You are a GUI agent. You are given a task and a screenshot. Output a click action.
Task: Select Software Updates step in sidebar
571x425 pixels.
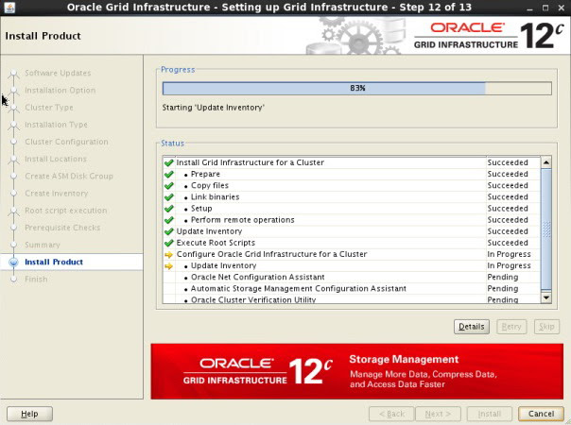[x=58, y=73]
